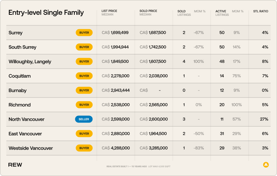Click footnote Lot Max 4,500 SQFT

coord(159,166)
